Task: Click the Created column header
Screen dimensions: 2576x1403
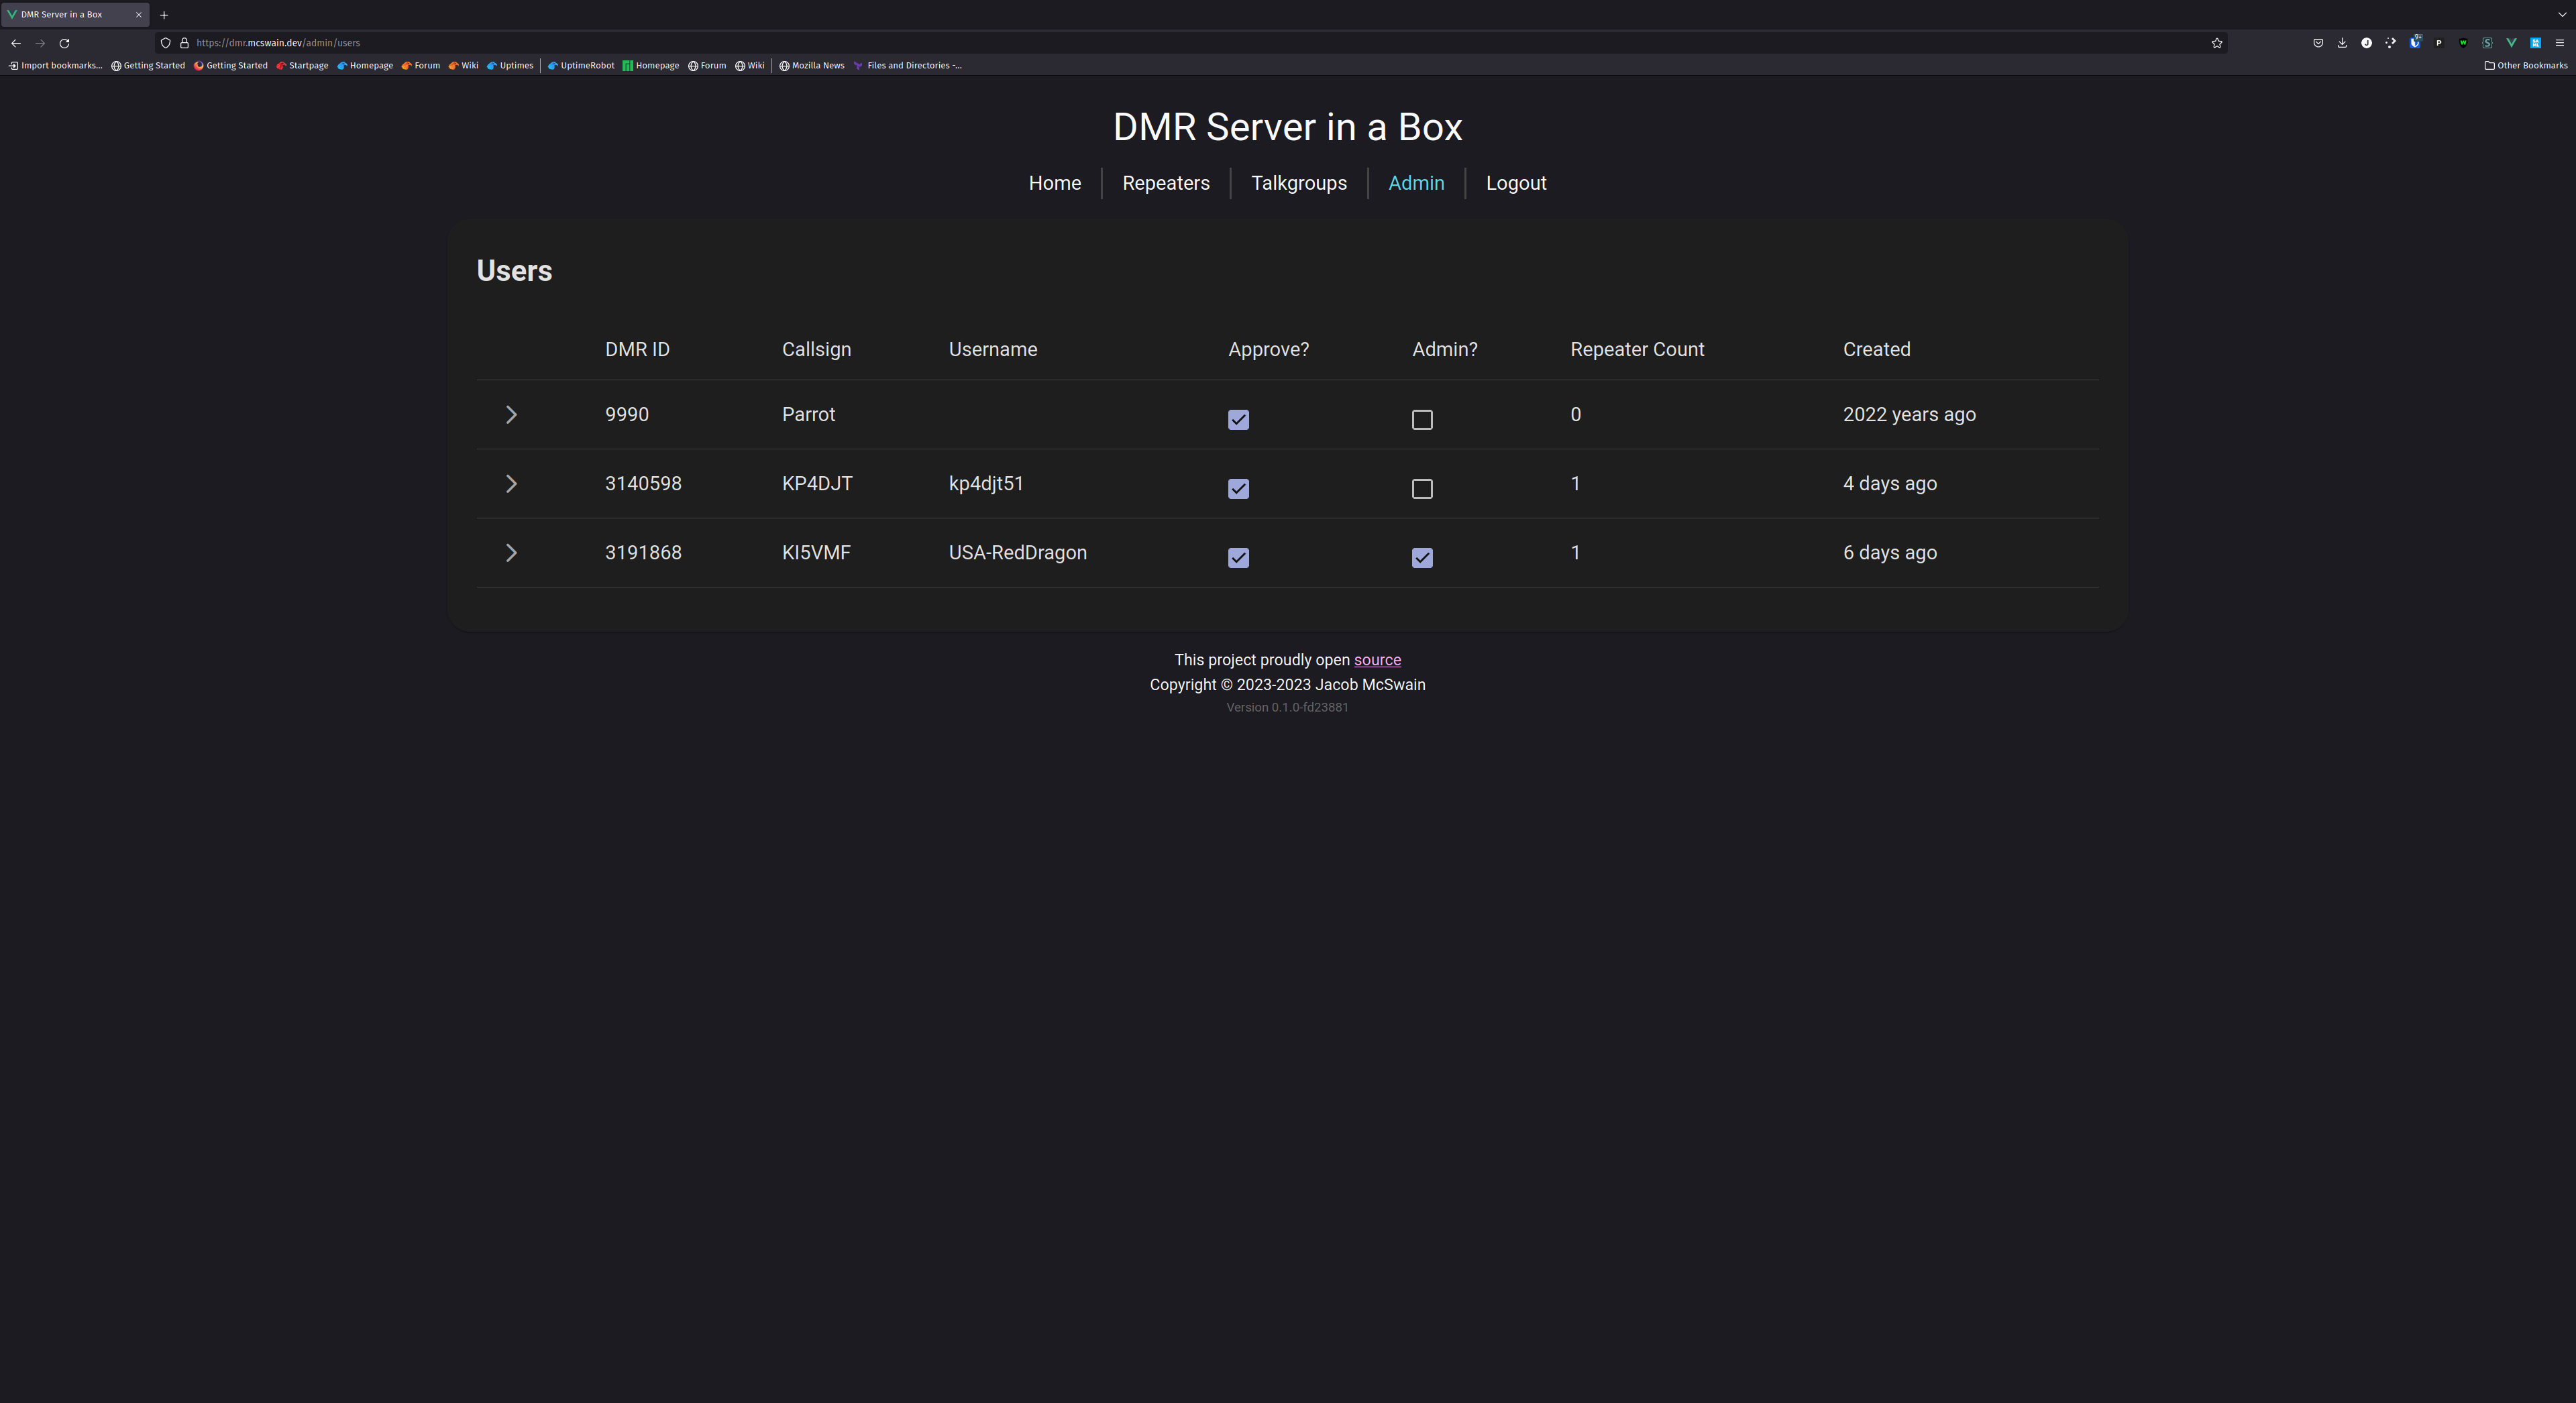Action: tap(1876, 350)
